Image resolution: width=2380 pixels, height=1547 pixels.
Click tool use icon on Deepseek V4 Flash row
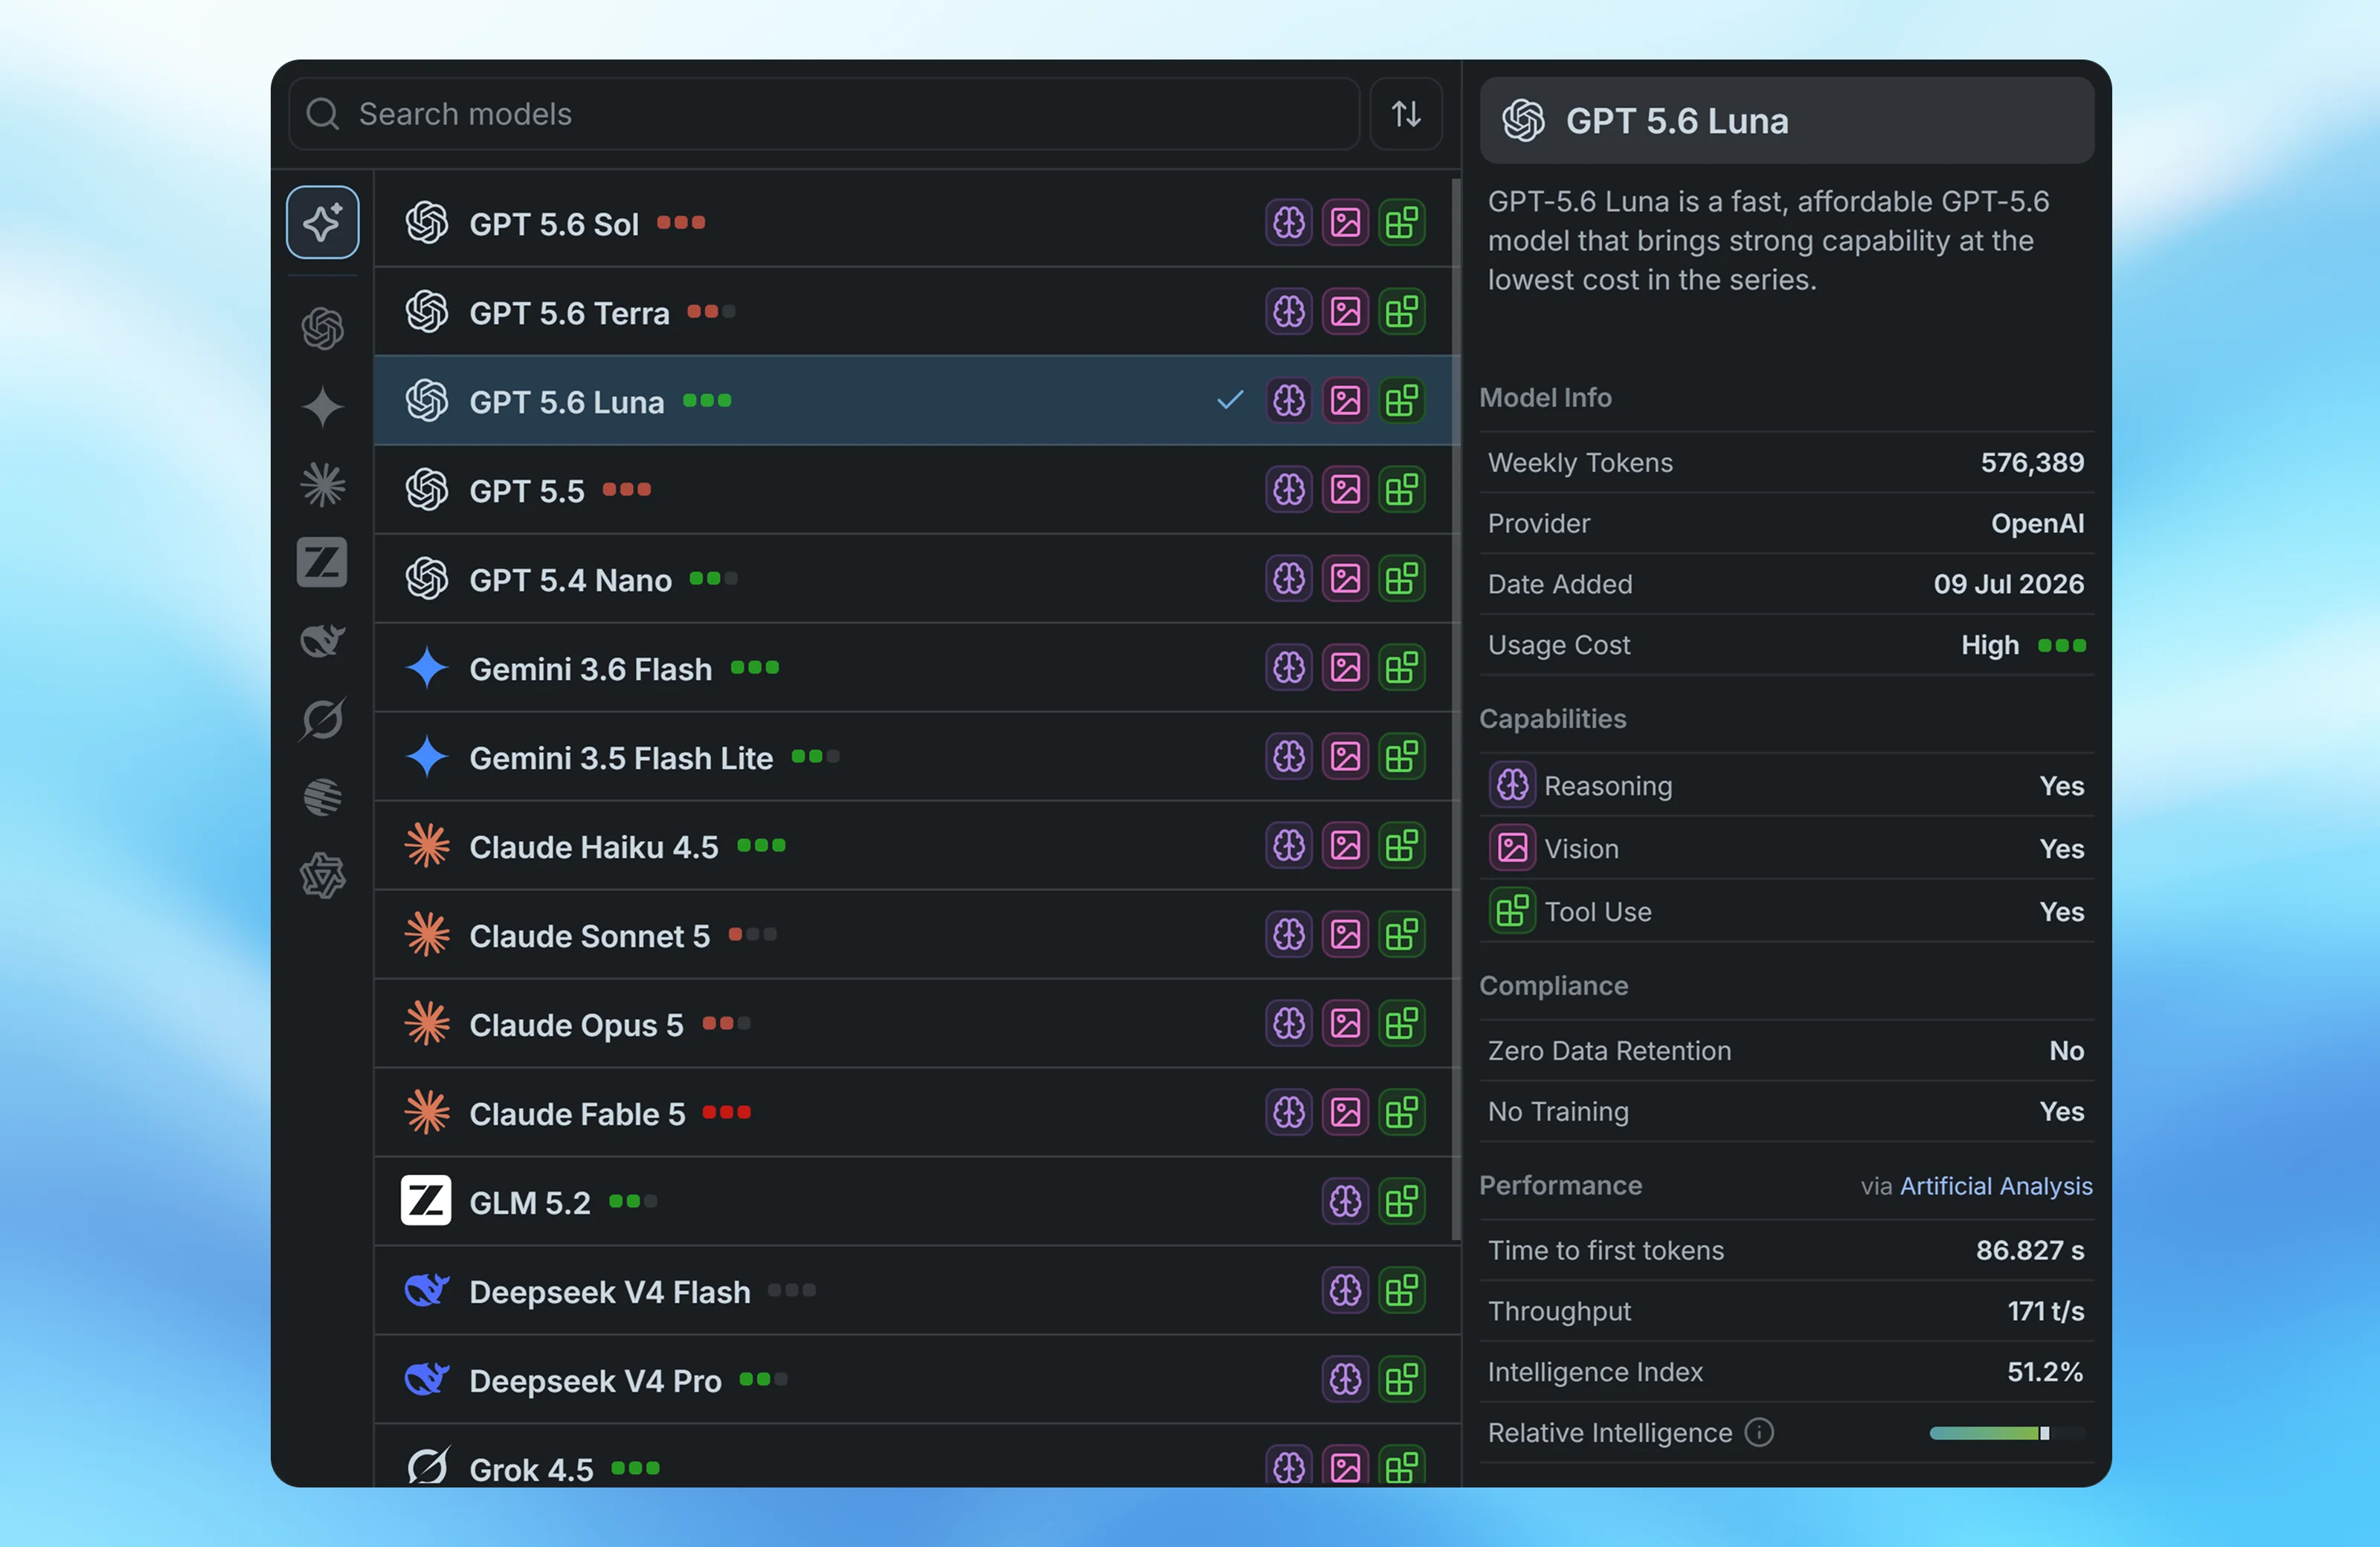(1401, 1290)
